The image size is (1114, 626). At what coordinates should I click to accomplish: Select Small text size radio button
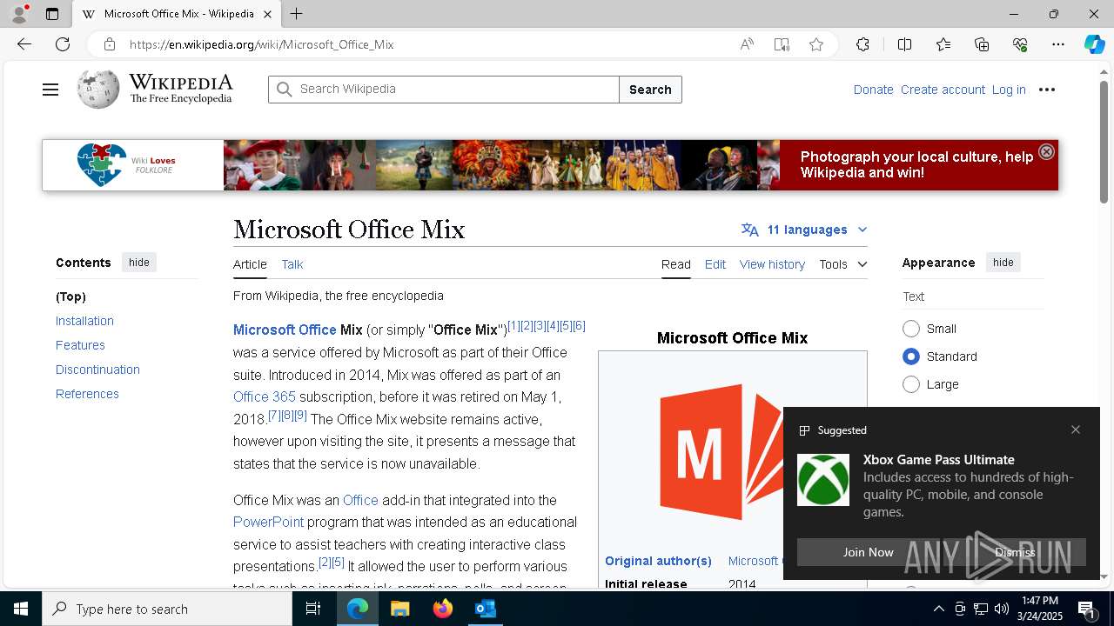(911, 329)
